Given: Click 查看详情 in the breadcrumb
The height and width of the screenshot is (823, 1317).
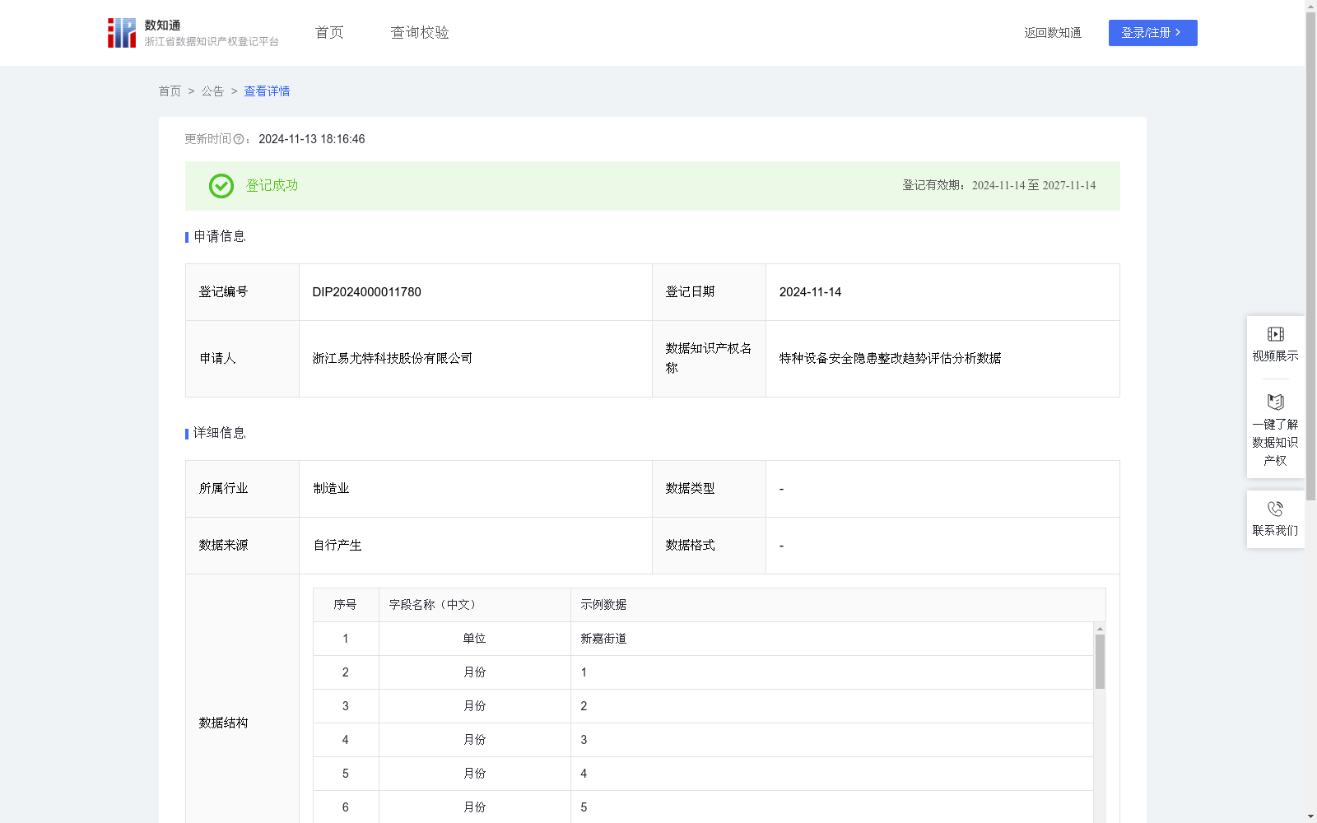Looking at the screenshot, I should [267, 91].
